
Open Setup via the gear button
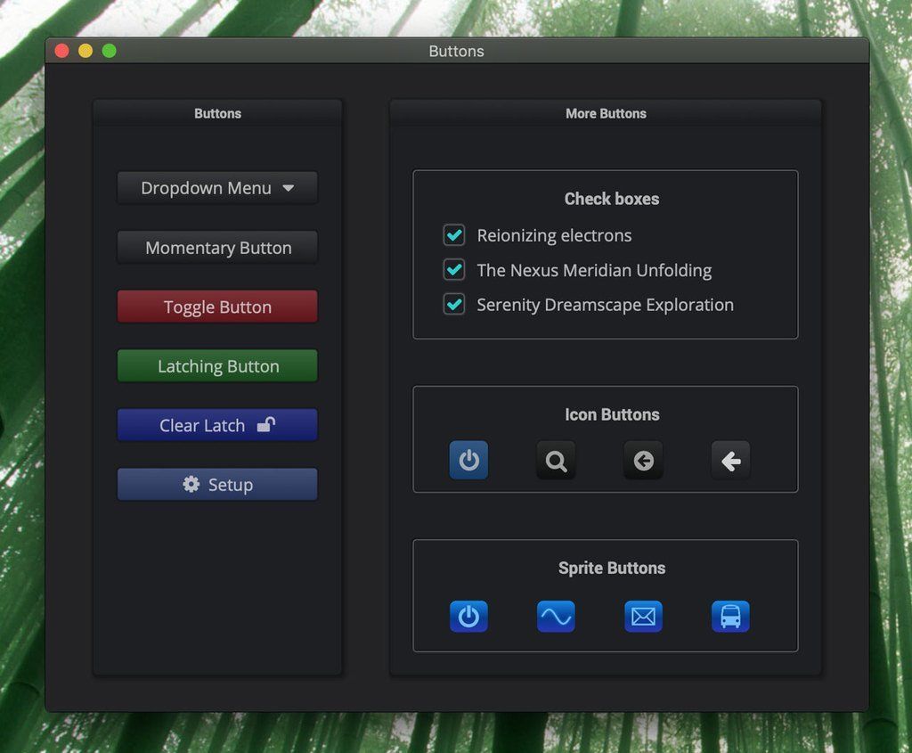point(216,484)
